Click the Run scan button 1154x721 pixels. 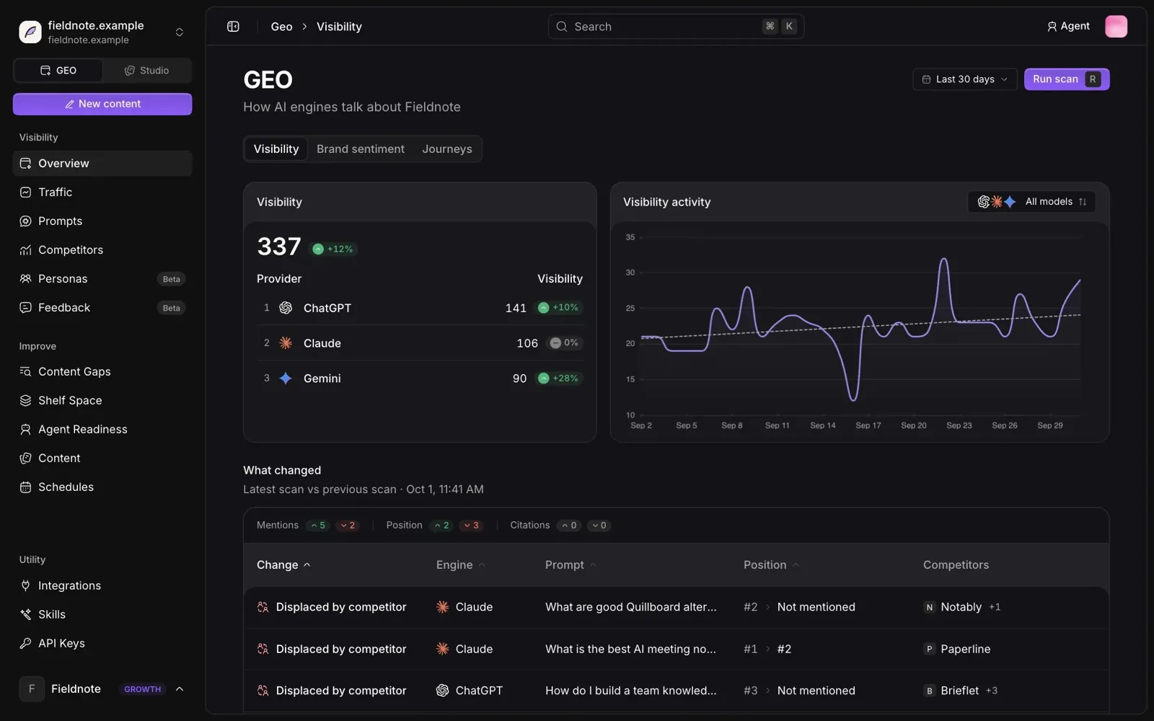[1067, 79]
